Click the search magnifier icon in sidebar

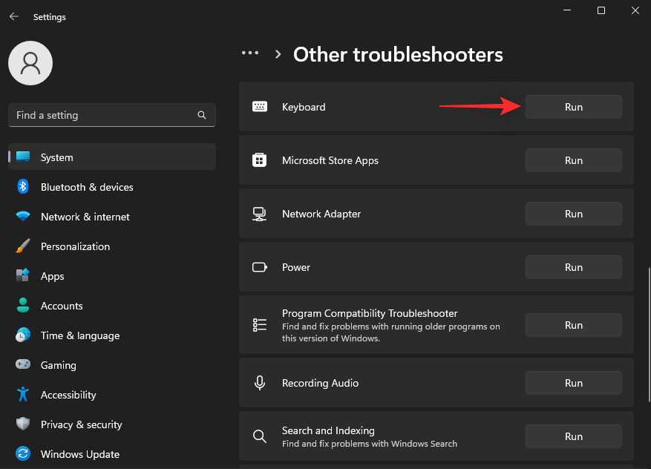202,115
